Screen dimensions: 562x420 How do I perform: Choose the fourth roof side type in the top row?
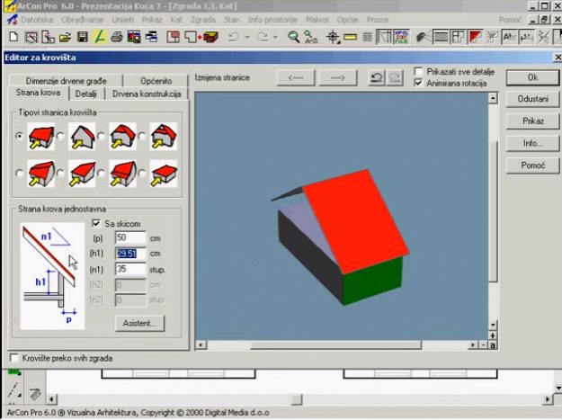tap(163, 137)
